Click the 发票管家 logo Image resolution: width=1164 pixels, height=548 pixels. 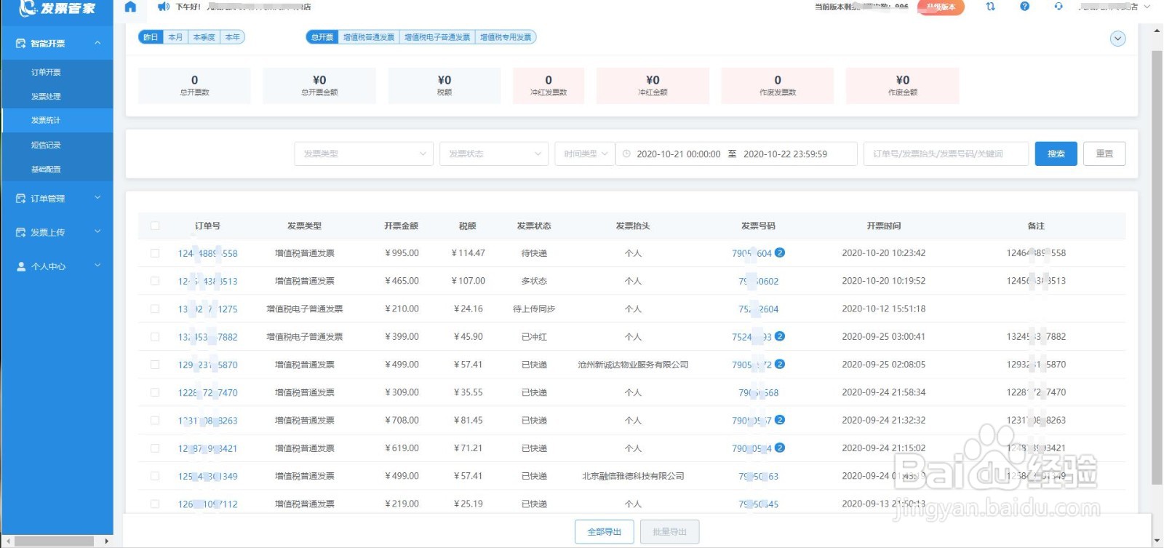(x=57, y=8)
